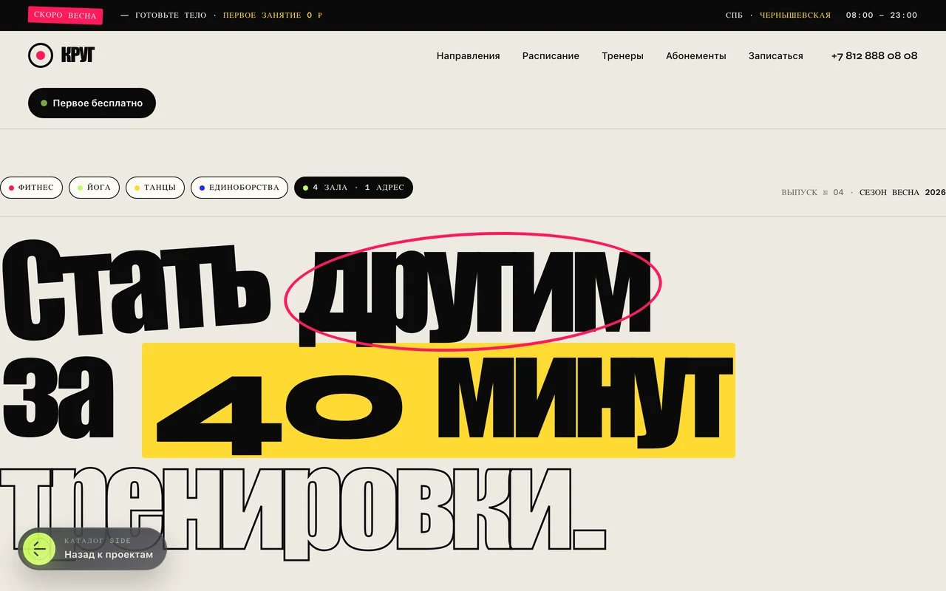Select the ЙОГА category pill
The height and width of the screenshot is (591, 946).
point(94,188)
